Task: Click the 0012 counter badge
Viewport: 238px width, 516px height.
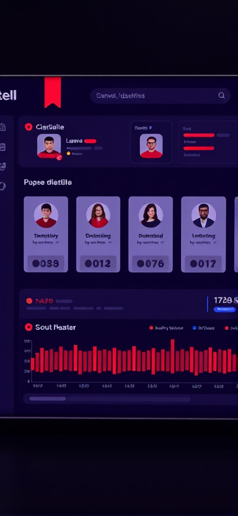Action: [x=98, y=263]
